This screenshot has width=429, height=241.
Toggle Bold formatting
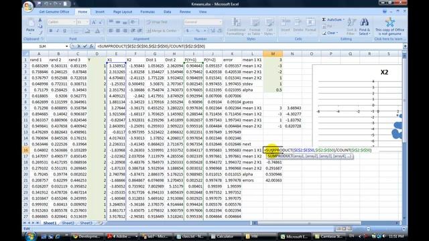click(51, 31)
